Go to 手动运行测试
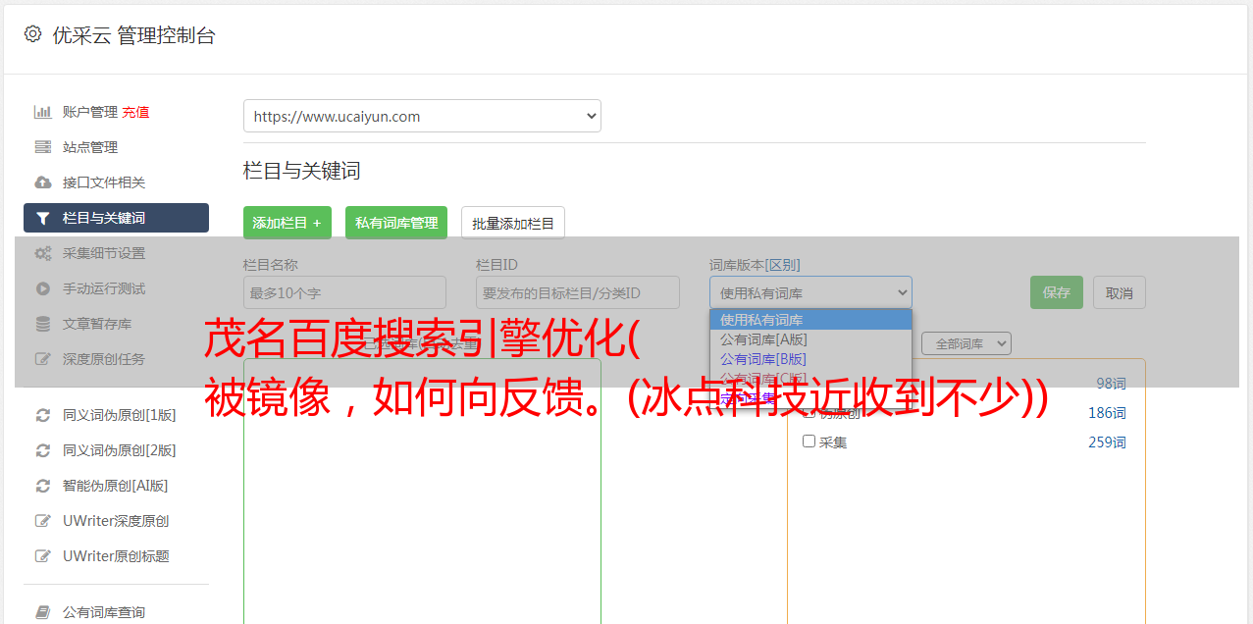The height and width of the screenshot is (624, 1253). pyautogui.click(x=104, y=288)
